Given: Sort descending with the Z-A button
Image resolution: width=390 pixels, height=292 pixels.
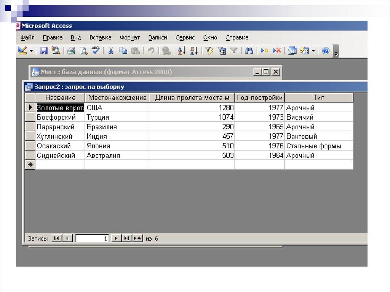Looking at the screenshot, I should 193,51.
